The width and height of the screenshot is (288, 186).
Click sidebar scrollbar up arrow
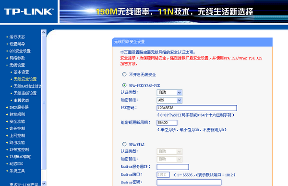click(x=44, y=32)
